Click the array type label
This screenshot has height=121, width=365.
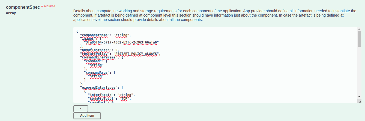[11, 13]
